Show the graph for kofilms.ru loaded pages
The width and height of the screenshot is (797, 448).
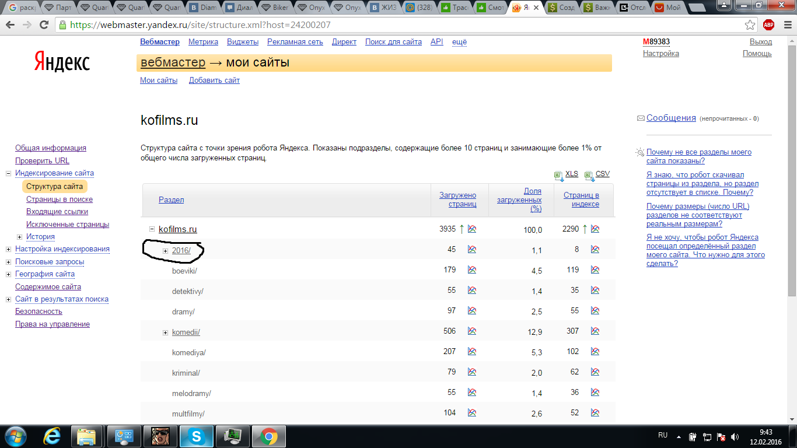point(472,229)
